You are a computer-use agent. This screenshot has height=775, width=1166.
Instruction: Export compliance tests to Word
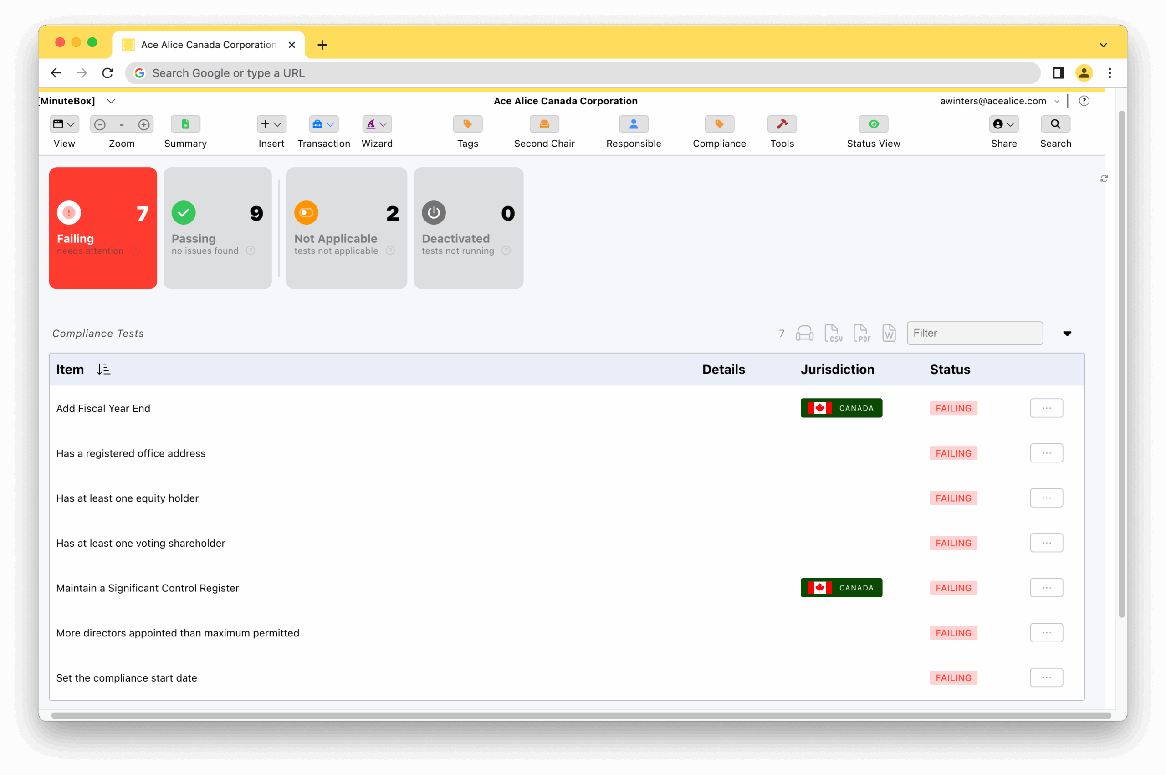coord(889,333)
